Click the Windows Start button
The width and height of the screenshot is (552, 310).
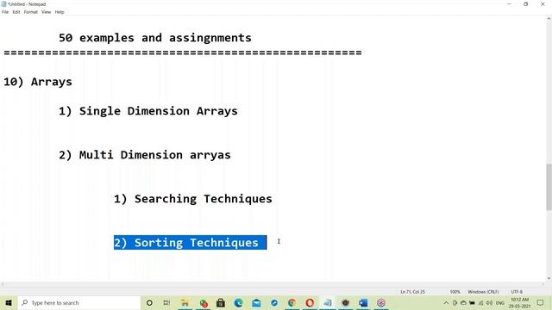9,302
